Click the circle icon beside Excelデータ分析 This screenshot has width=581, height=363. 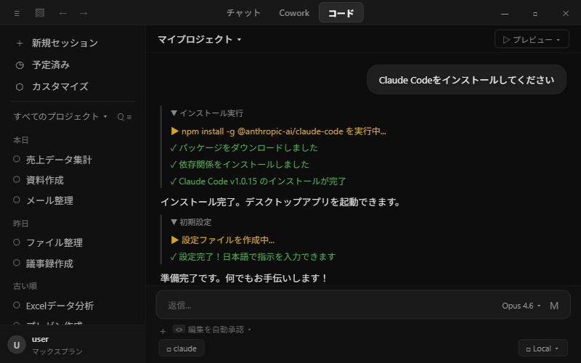point(17,305)
